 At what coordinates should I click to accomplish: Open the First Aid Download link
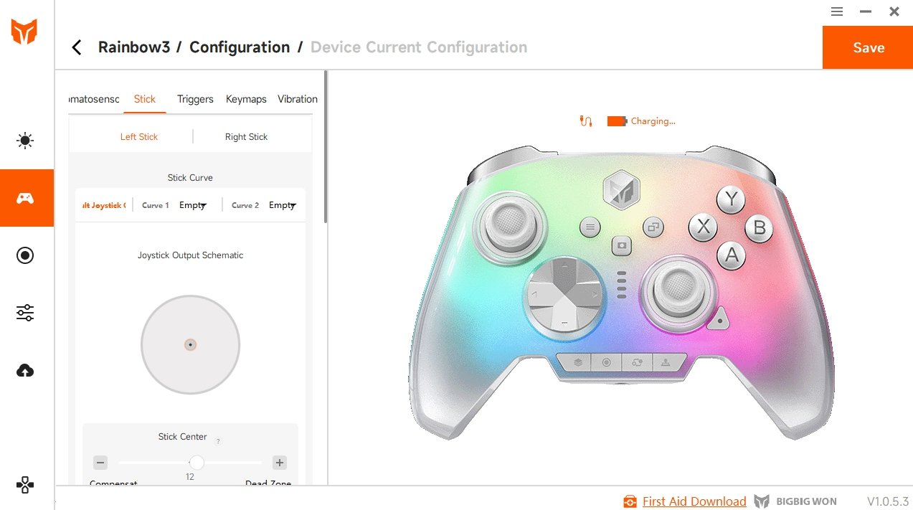[694, 501]
